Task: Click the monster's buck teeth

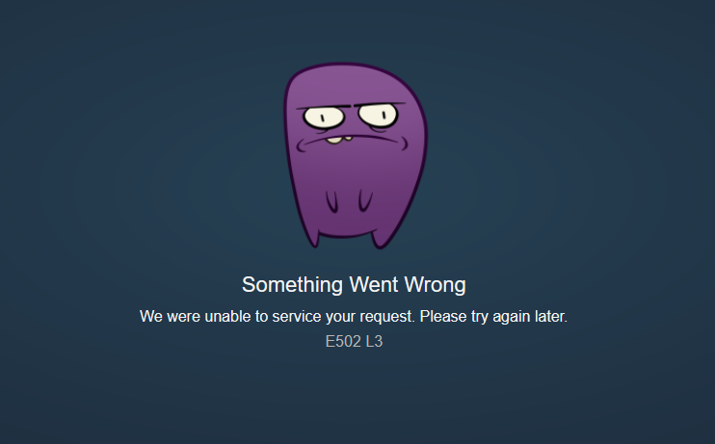Action: (339, 139)
